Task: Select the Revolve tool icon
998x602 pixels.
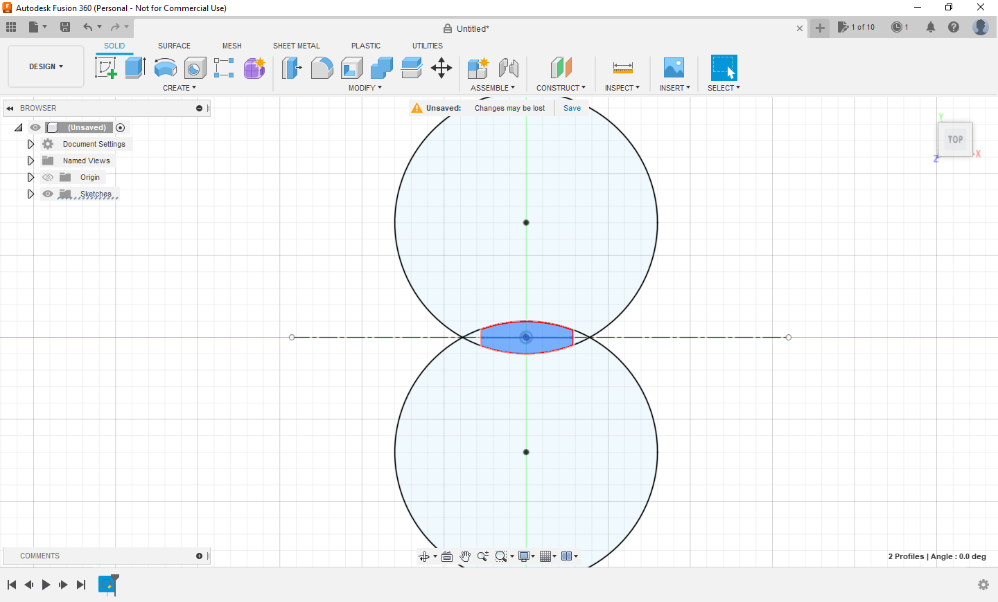Action: 165,68
